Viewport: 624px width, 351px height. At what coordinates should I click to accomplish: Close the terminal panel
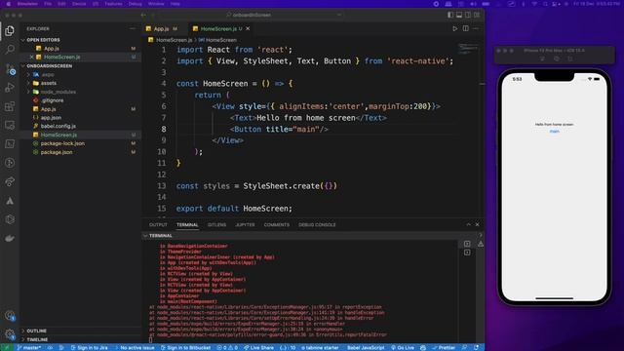(x=477, y=225)
